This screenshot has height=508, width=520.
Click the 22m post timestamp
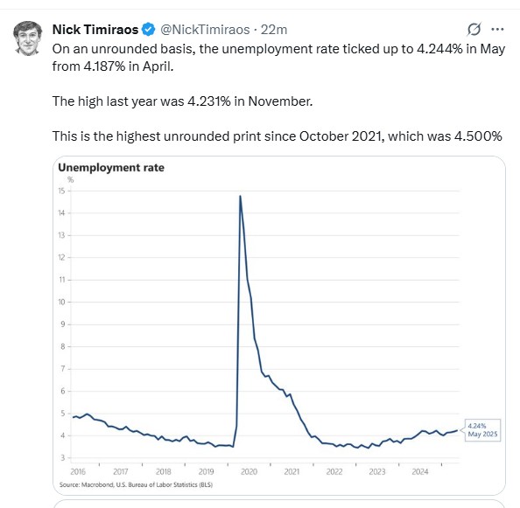tap(274, 30)
